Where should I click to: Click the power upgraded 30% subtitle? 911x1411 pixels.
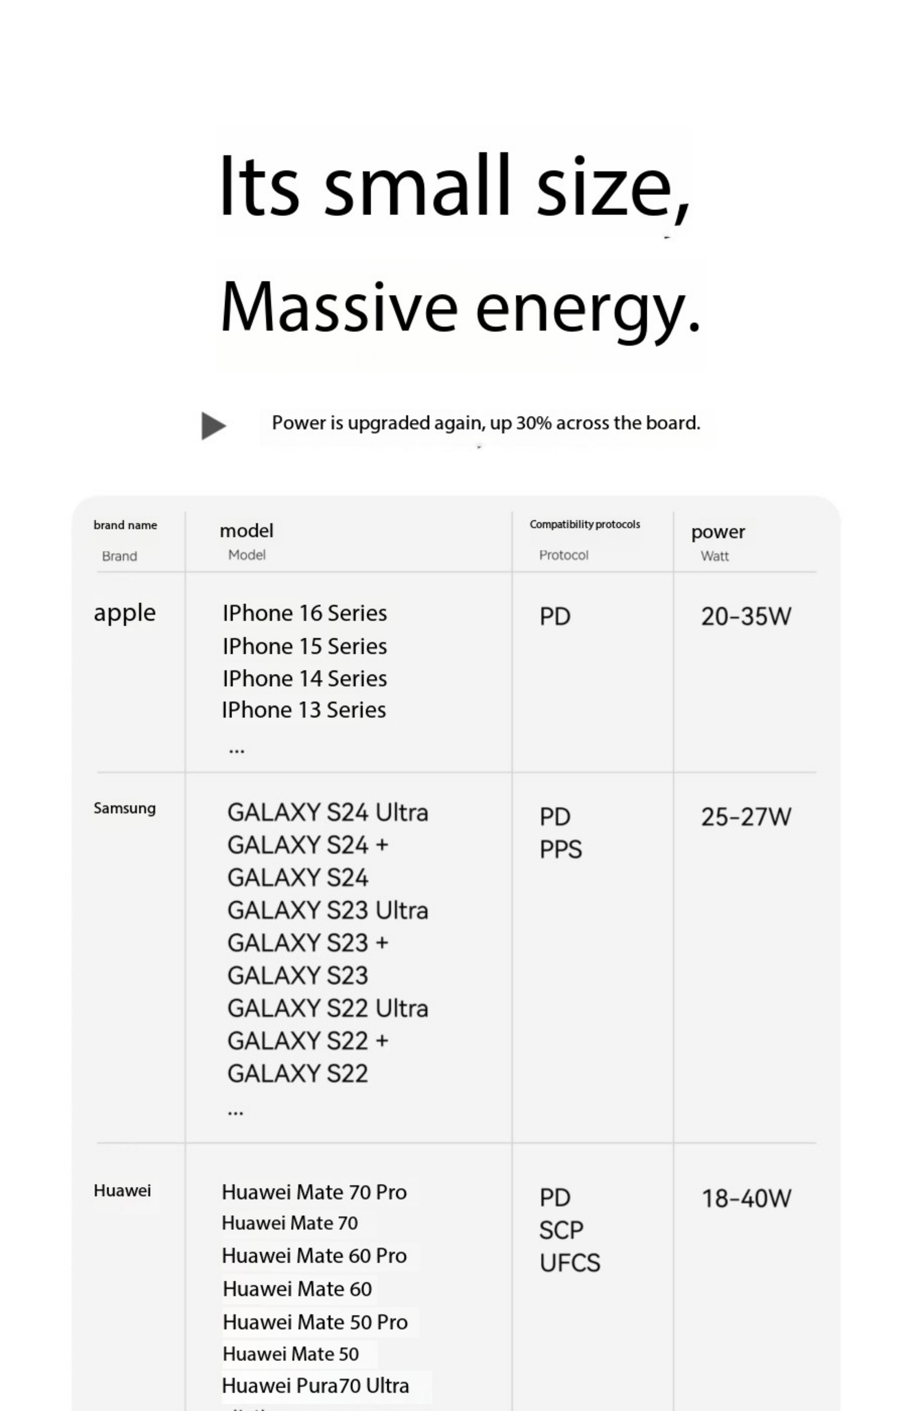coord(486,423)
